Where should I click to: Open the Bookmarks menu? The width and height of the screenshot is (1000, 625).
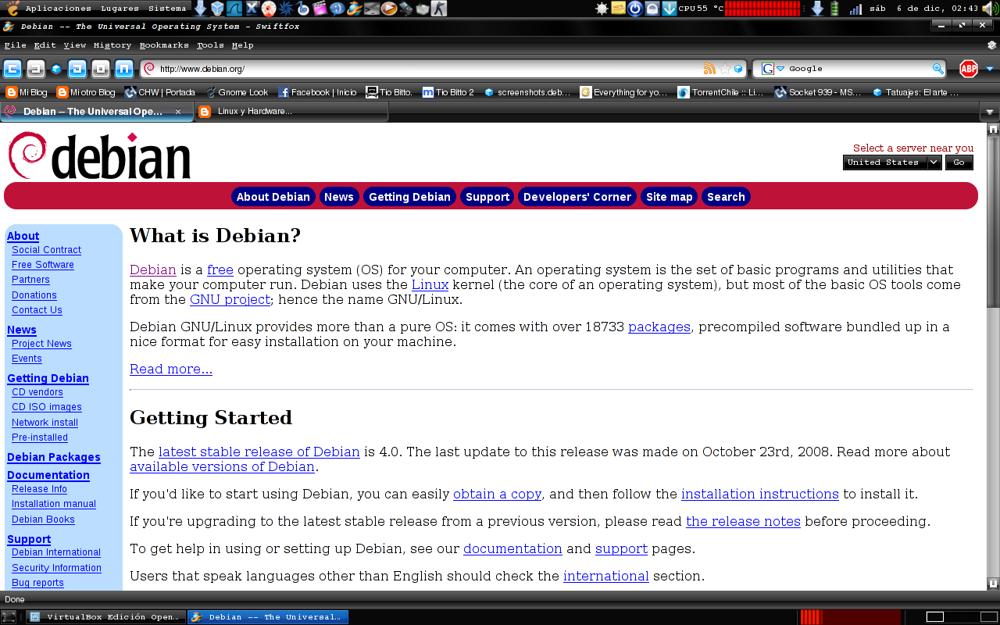point(163,45)
